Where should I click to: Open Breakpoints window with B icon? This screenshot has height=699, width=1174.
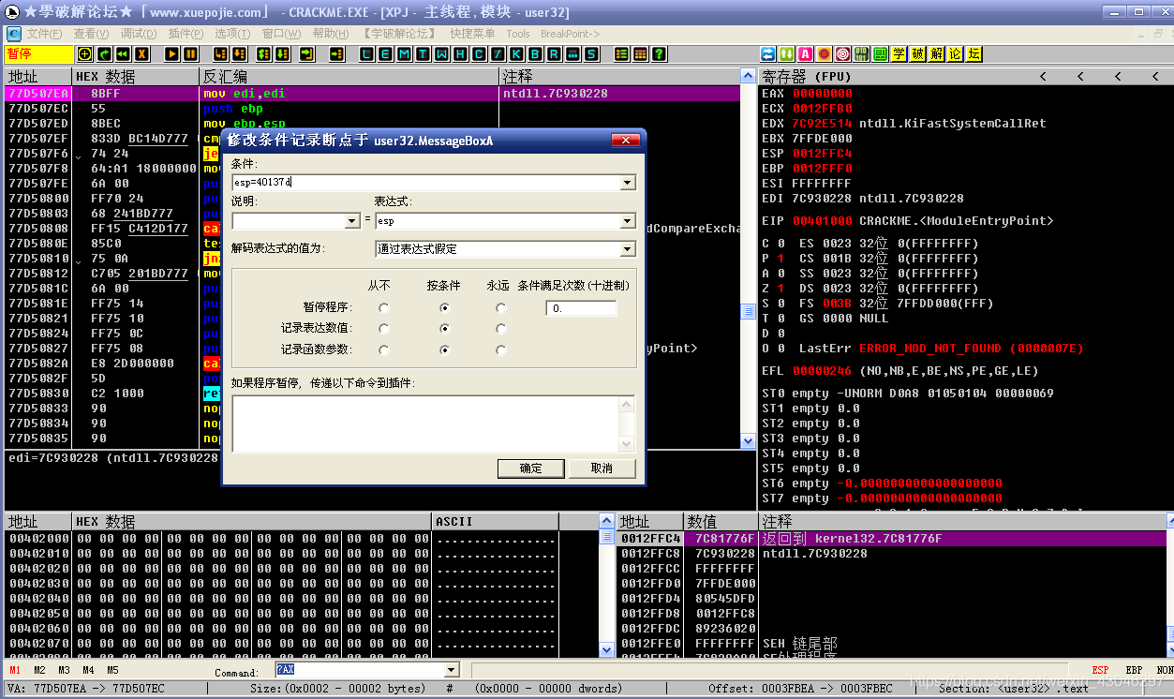[x=535, y=54]
